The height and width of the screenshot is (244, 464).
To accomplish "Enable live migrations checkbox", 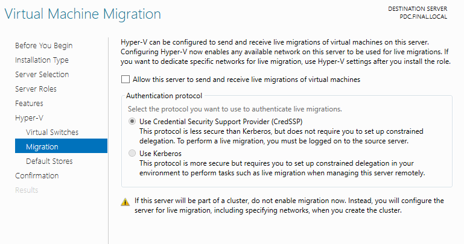I will 126,79.
